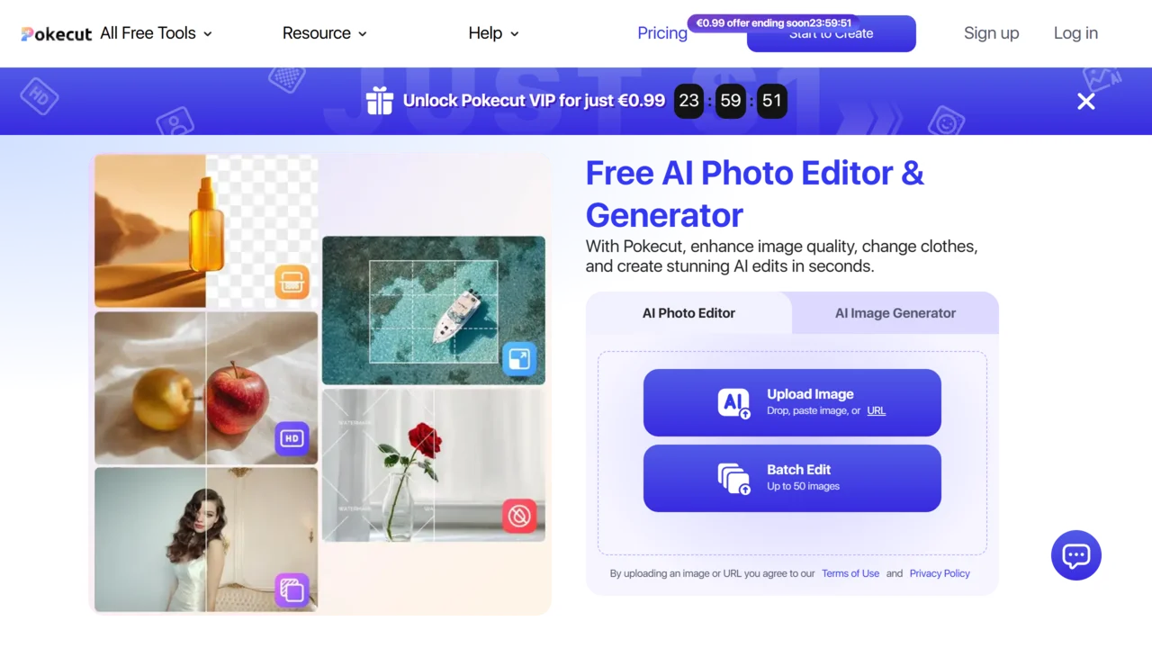This screenshot has width=1152, height=648.
Task: Click the hours box showing 23 in countdown
Action: (x=689, y=101)
